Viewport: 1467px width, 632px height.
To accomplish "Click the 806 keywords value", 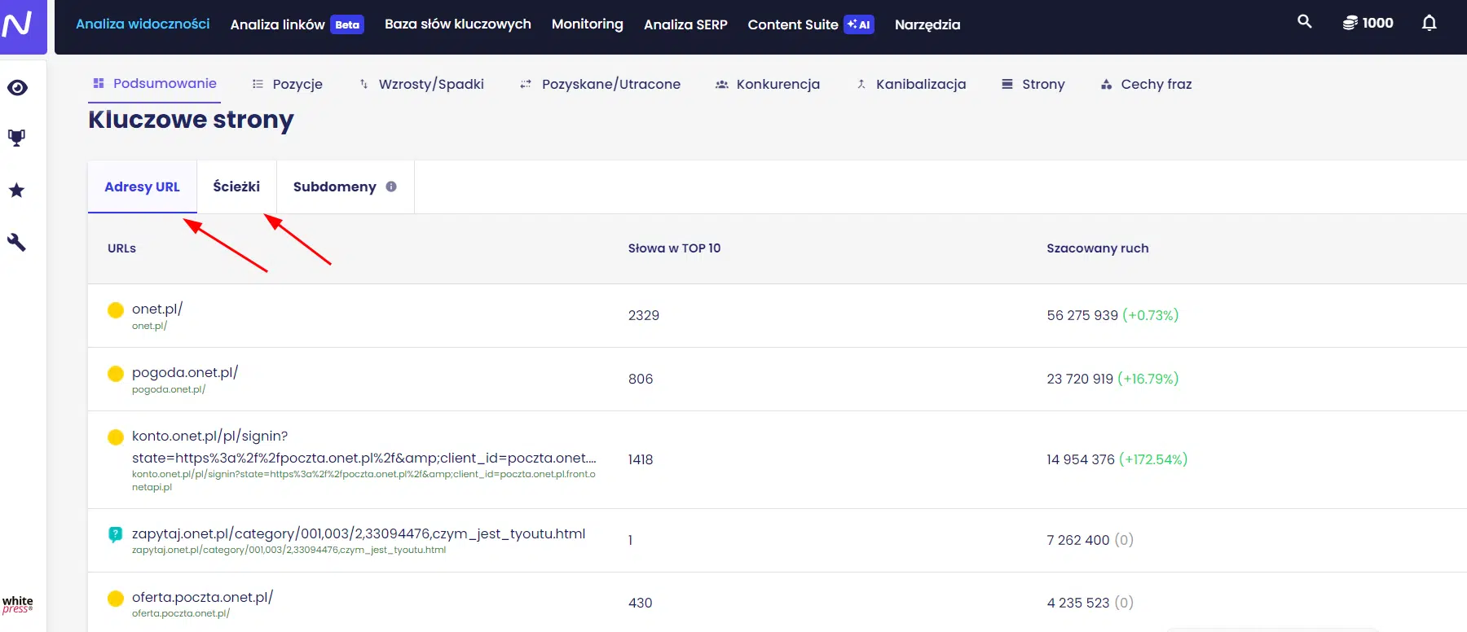I will [x=641, y=379].
